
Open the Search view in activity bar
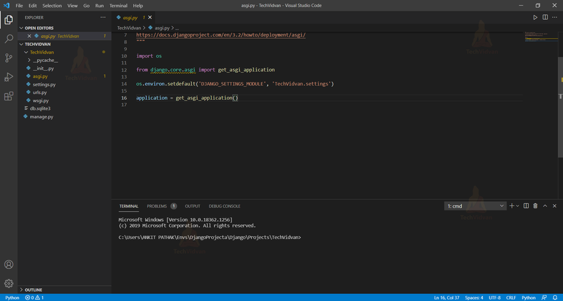(9, 39)
